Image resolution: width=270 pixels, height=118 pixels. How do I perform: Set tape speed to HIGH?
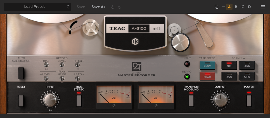207,76
